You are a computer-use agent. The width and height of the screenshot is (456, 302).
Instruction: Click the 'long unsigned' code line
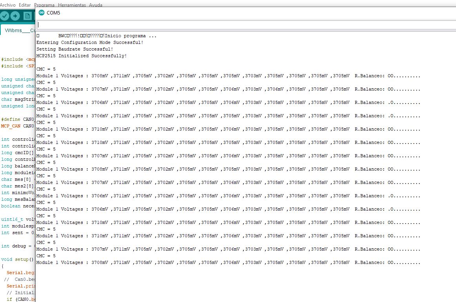[18, 80]
